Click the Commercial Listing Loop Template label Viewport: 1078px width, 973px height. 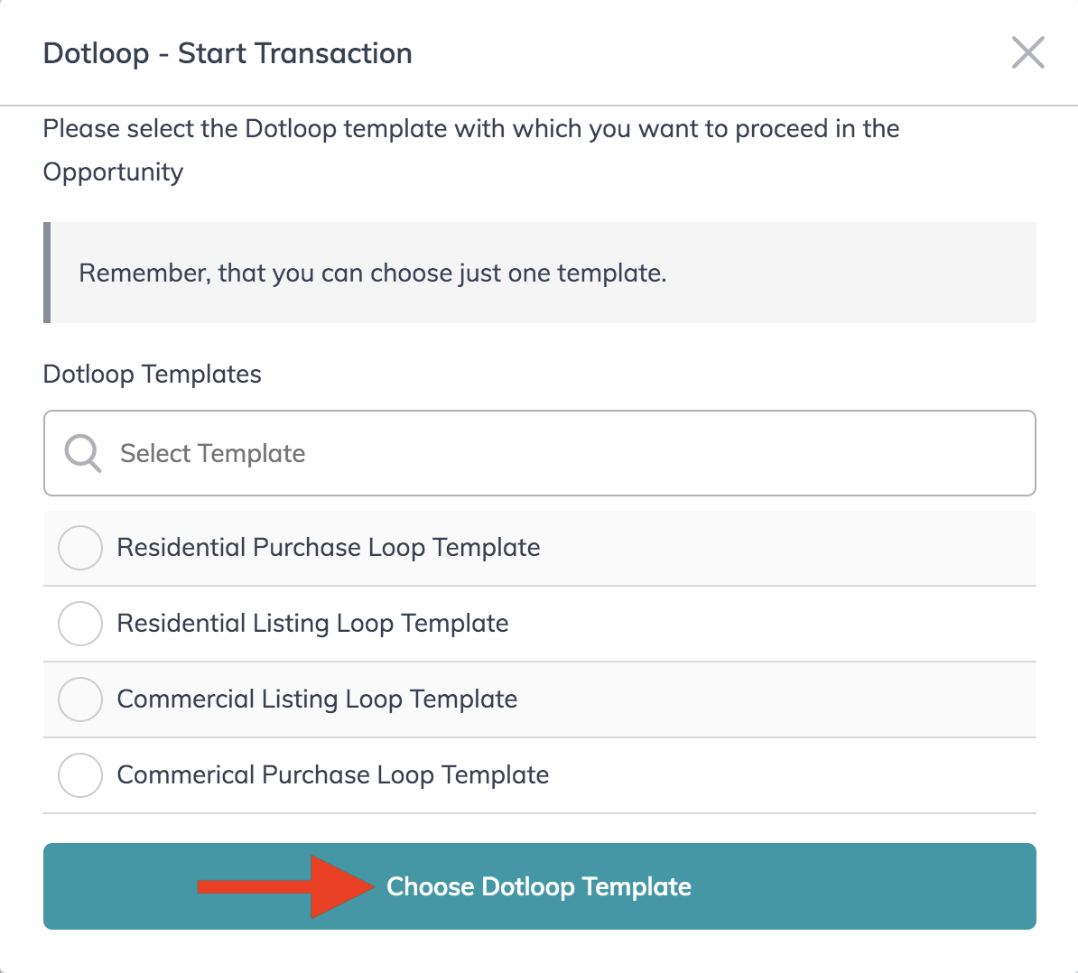point(317,700)
